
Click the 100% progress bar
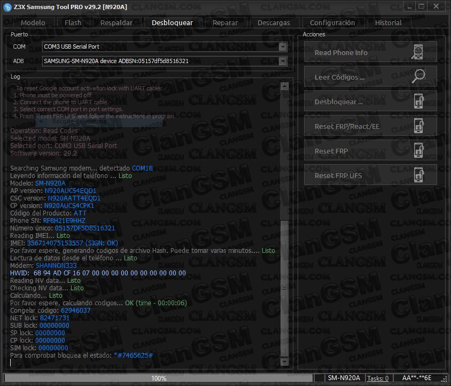point(159,378)
